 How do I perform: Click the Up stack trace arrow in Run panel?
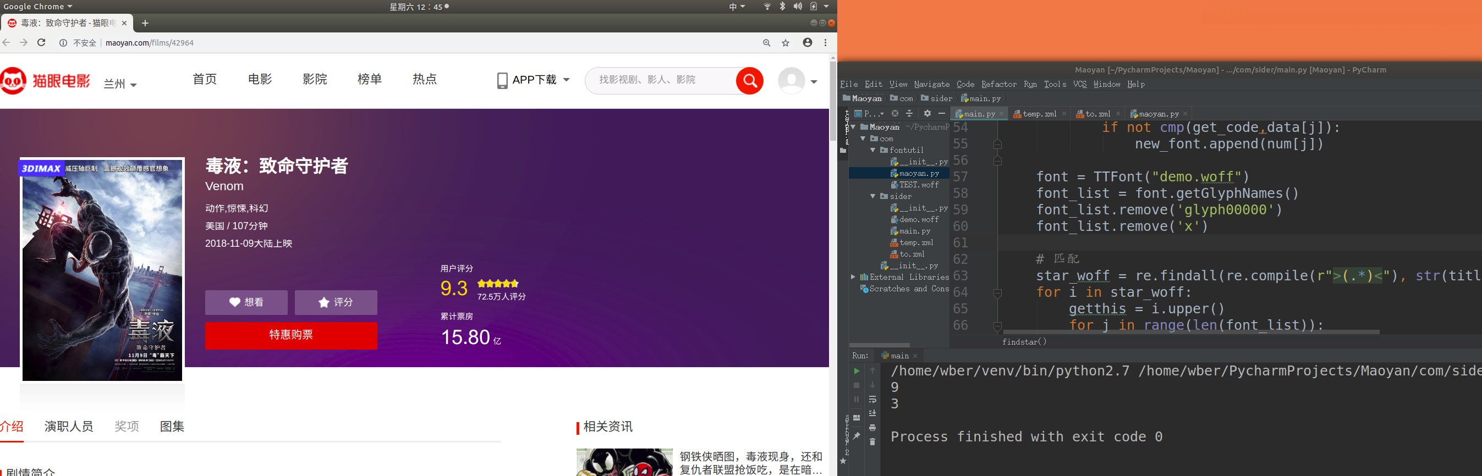[872, 371]
